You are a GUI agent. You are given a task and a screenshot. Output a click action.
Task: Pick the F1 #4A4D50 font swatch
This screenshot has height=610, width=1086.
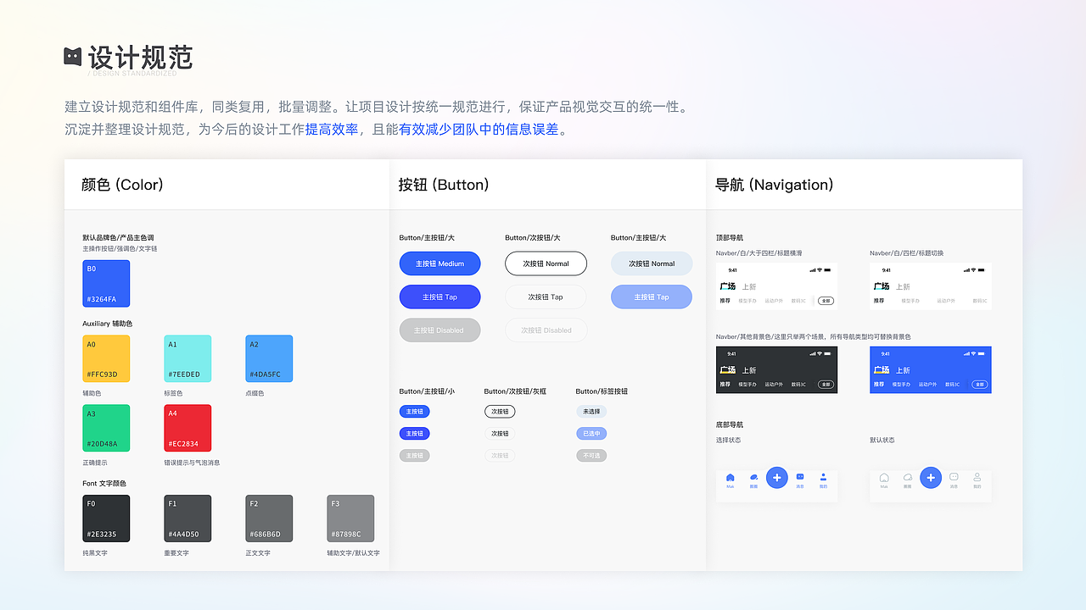(x=188, y=518)
